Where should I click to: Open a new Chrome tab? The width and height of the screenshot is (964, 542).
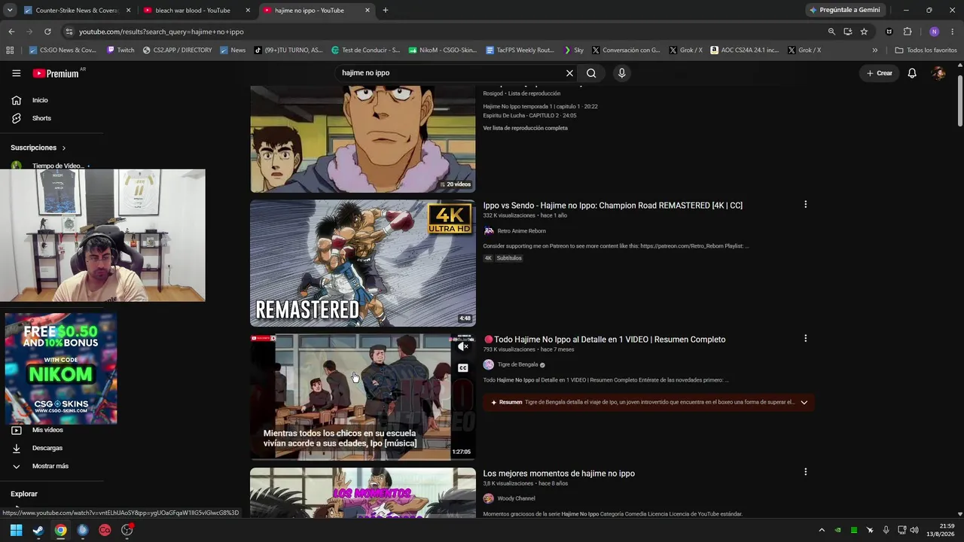point(386,11)
